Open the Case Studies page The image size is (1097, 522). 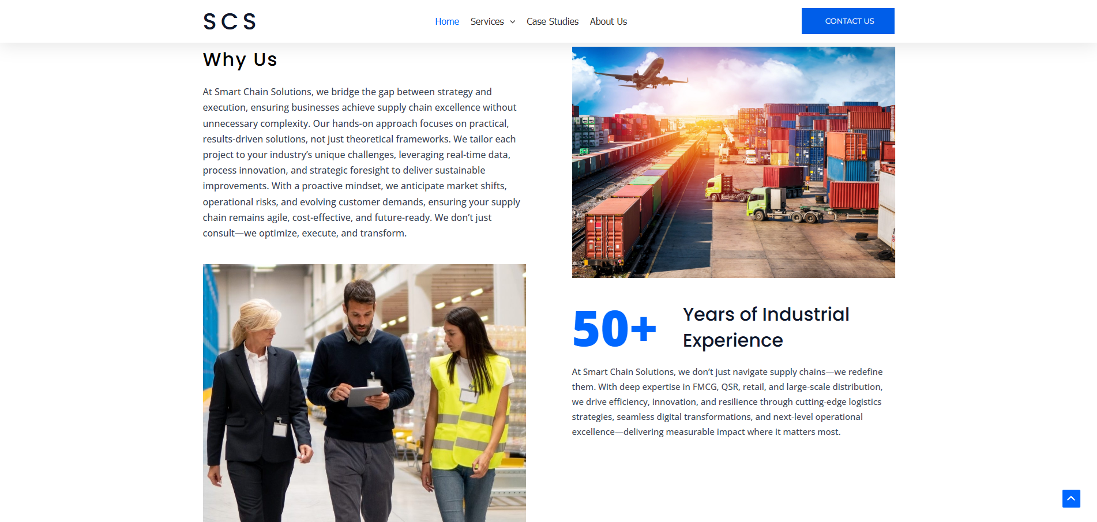[552, 21]
